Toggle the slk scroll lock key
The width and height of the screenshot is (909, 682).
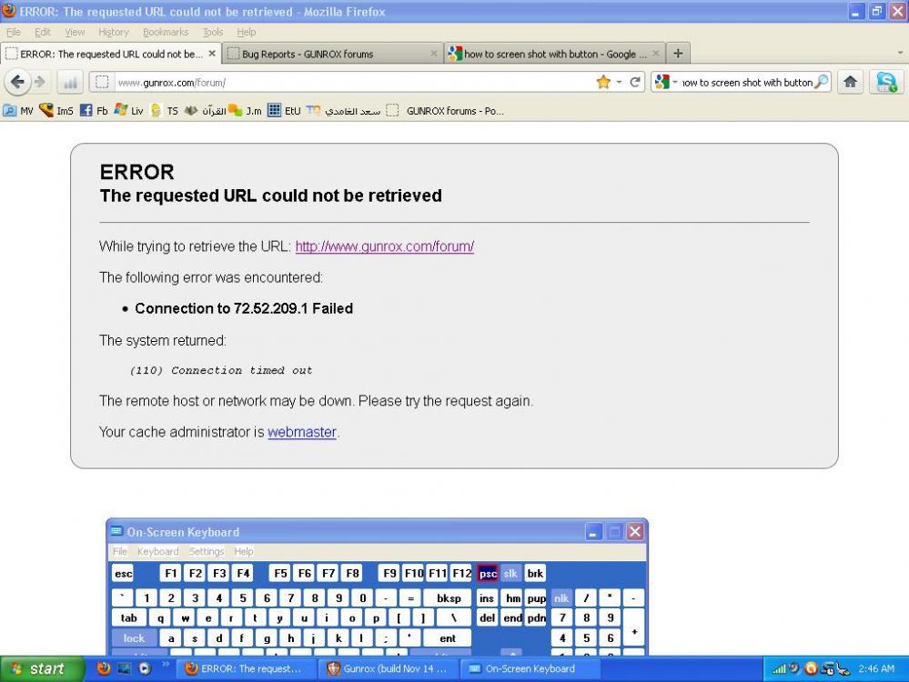click(510, 574)
